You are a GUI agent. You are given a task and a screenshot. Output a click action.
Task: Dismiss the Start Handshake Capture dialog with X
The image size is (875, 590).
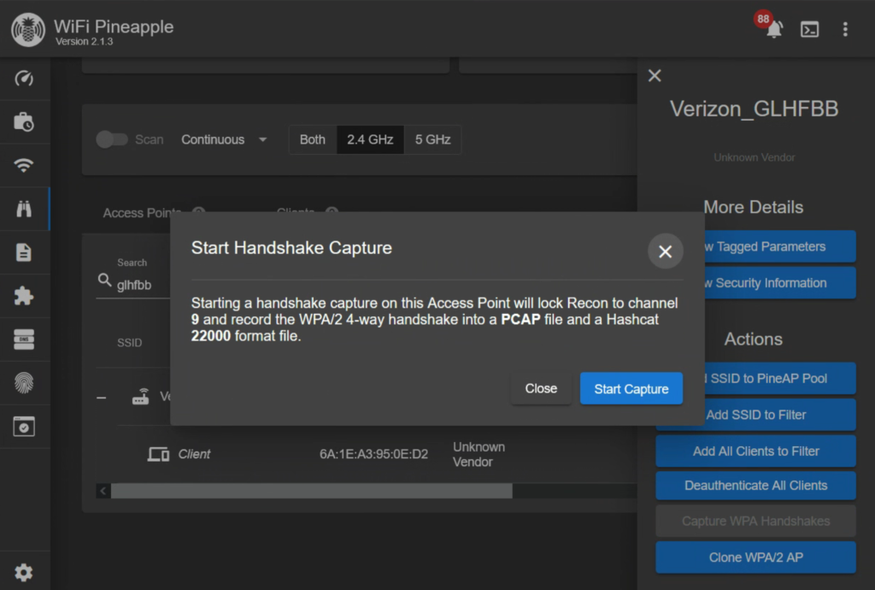coord(665,251)
